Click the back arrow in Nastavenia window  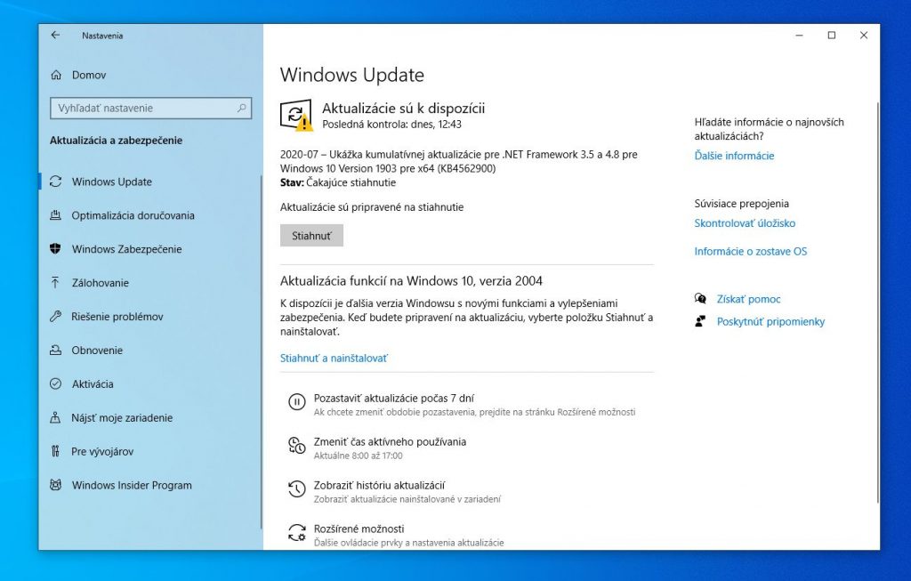(x=56, y=36)
